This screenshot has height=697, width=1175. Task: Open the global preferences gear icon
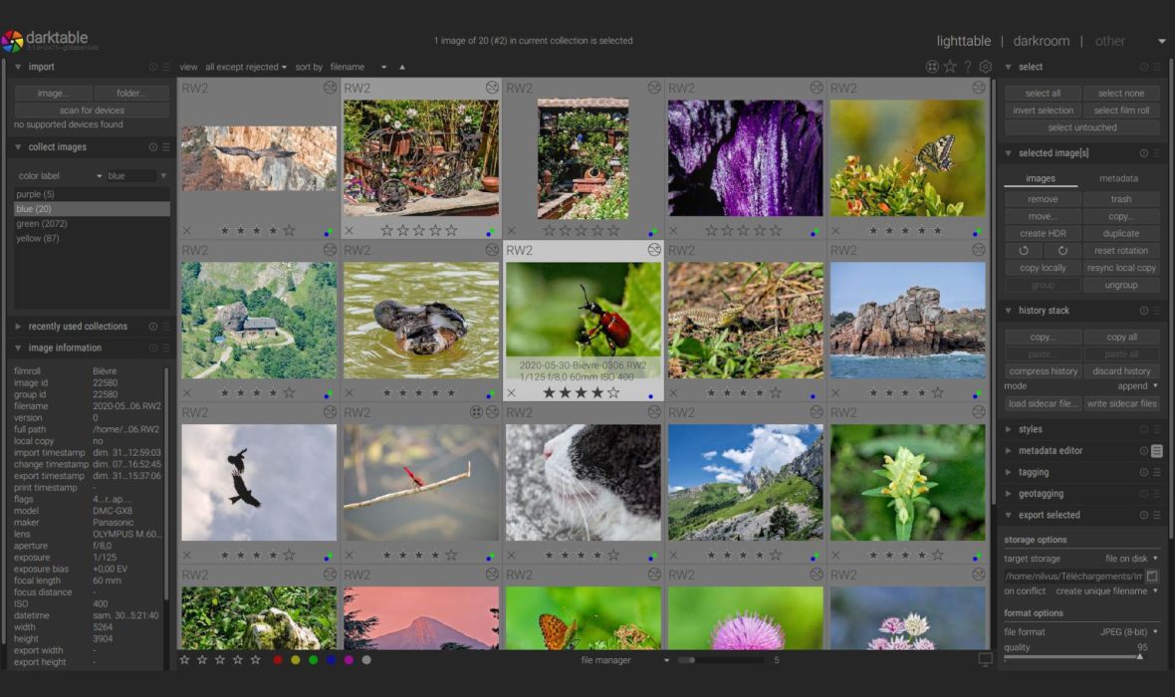click(x=985, y=67)
